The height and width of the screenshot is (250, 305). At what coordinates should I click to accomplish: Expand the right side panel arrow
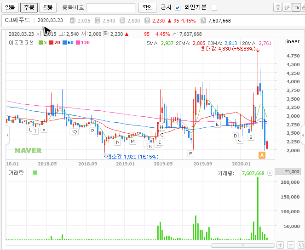click(303, 135)
